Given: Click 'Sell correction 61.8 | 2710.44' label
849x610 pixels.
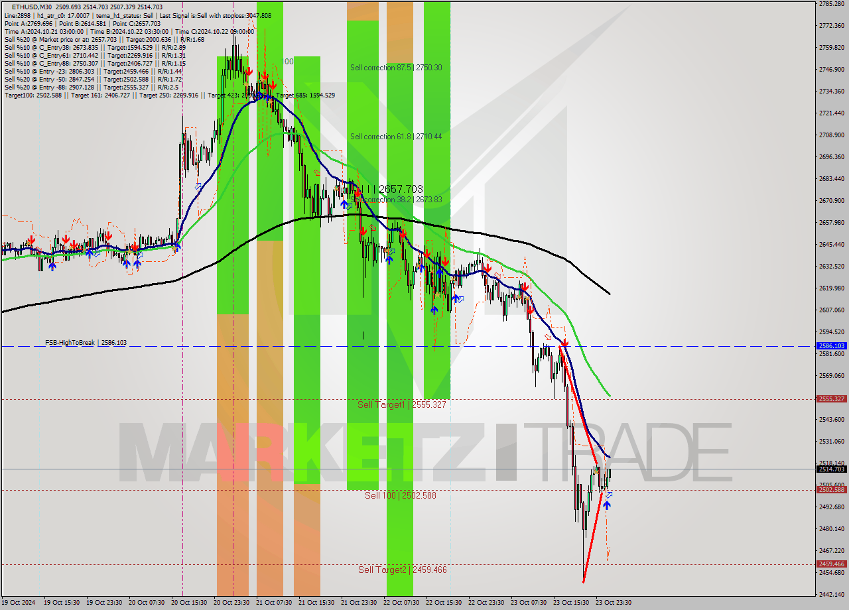Looking at the screenshot, I should tap(396, 137).
